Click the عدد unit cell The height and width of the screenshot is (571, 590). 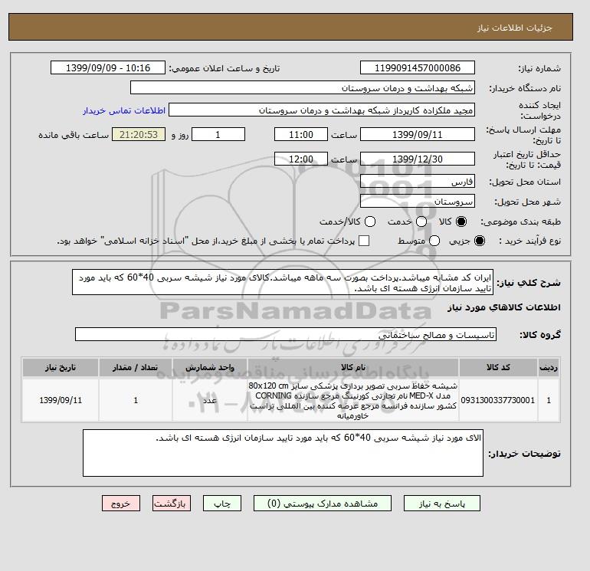210,400
